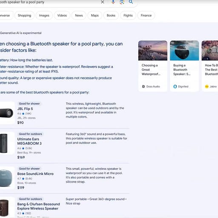Image resolution: width=218 pixels, height=218 pixels.
Task: Open the News tab
Action: (79, 15)
